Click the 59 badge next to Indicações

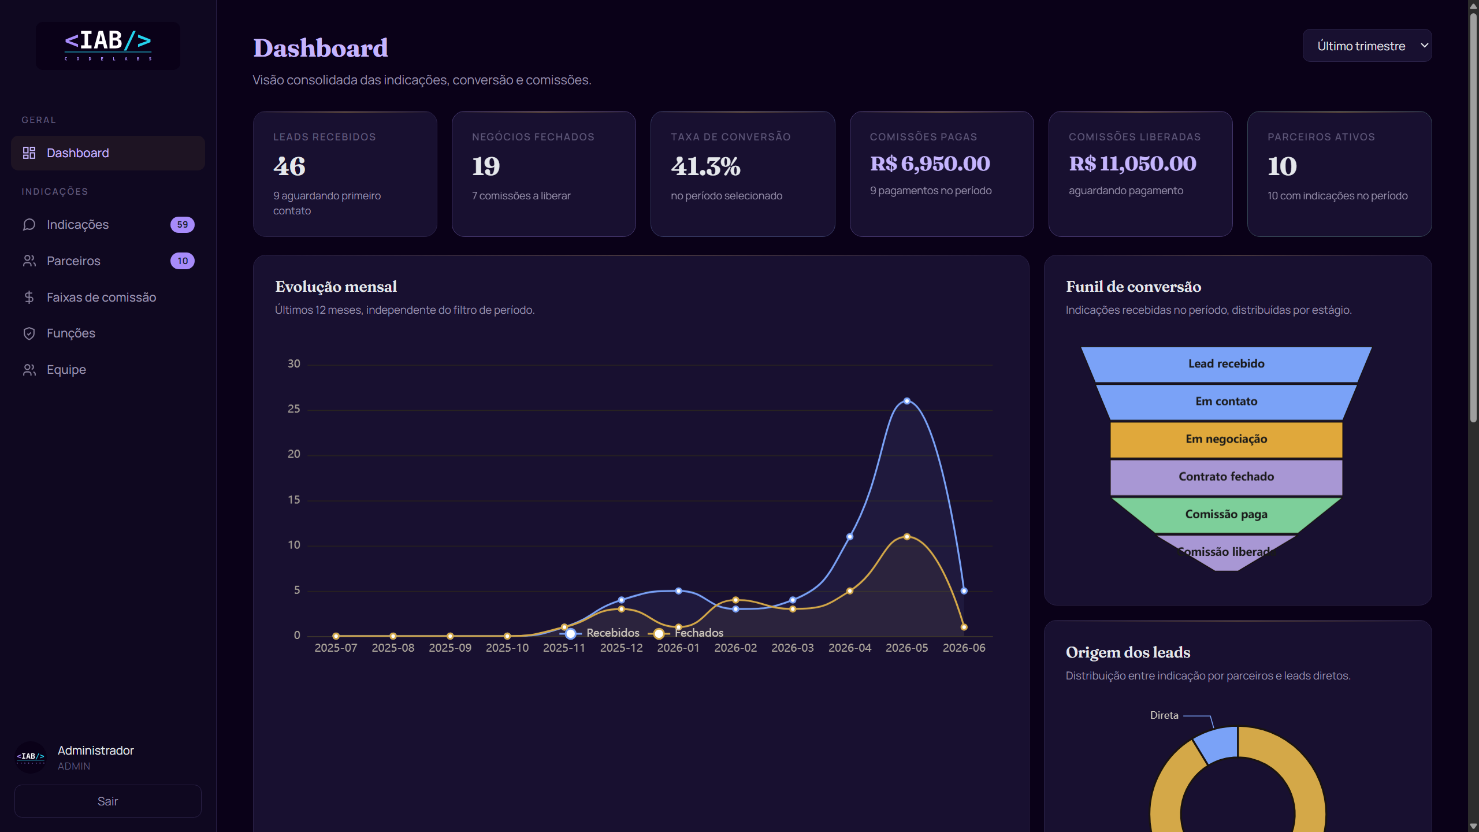[183, 224]
